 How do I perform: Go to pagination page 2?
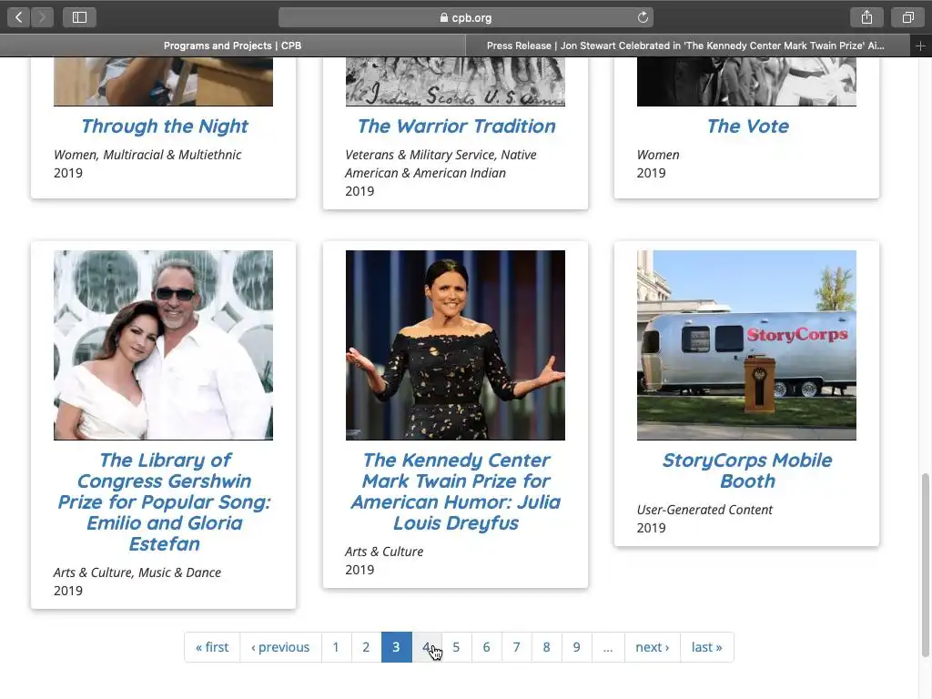366,647
